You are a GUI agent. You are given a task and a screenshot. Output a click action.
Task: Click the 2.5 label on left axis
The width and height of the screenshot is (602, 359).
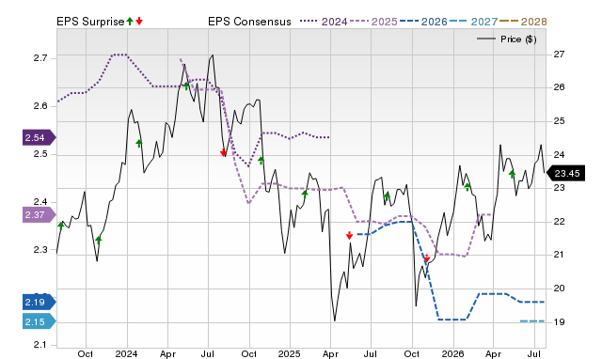[x=40, y=154]
